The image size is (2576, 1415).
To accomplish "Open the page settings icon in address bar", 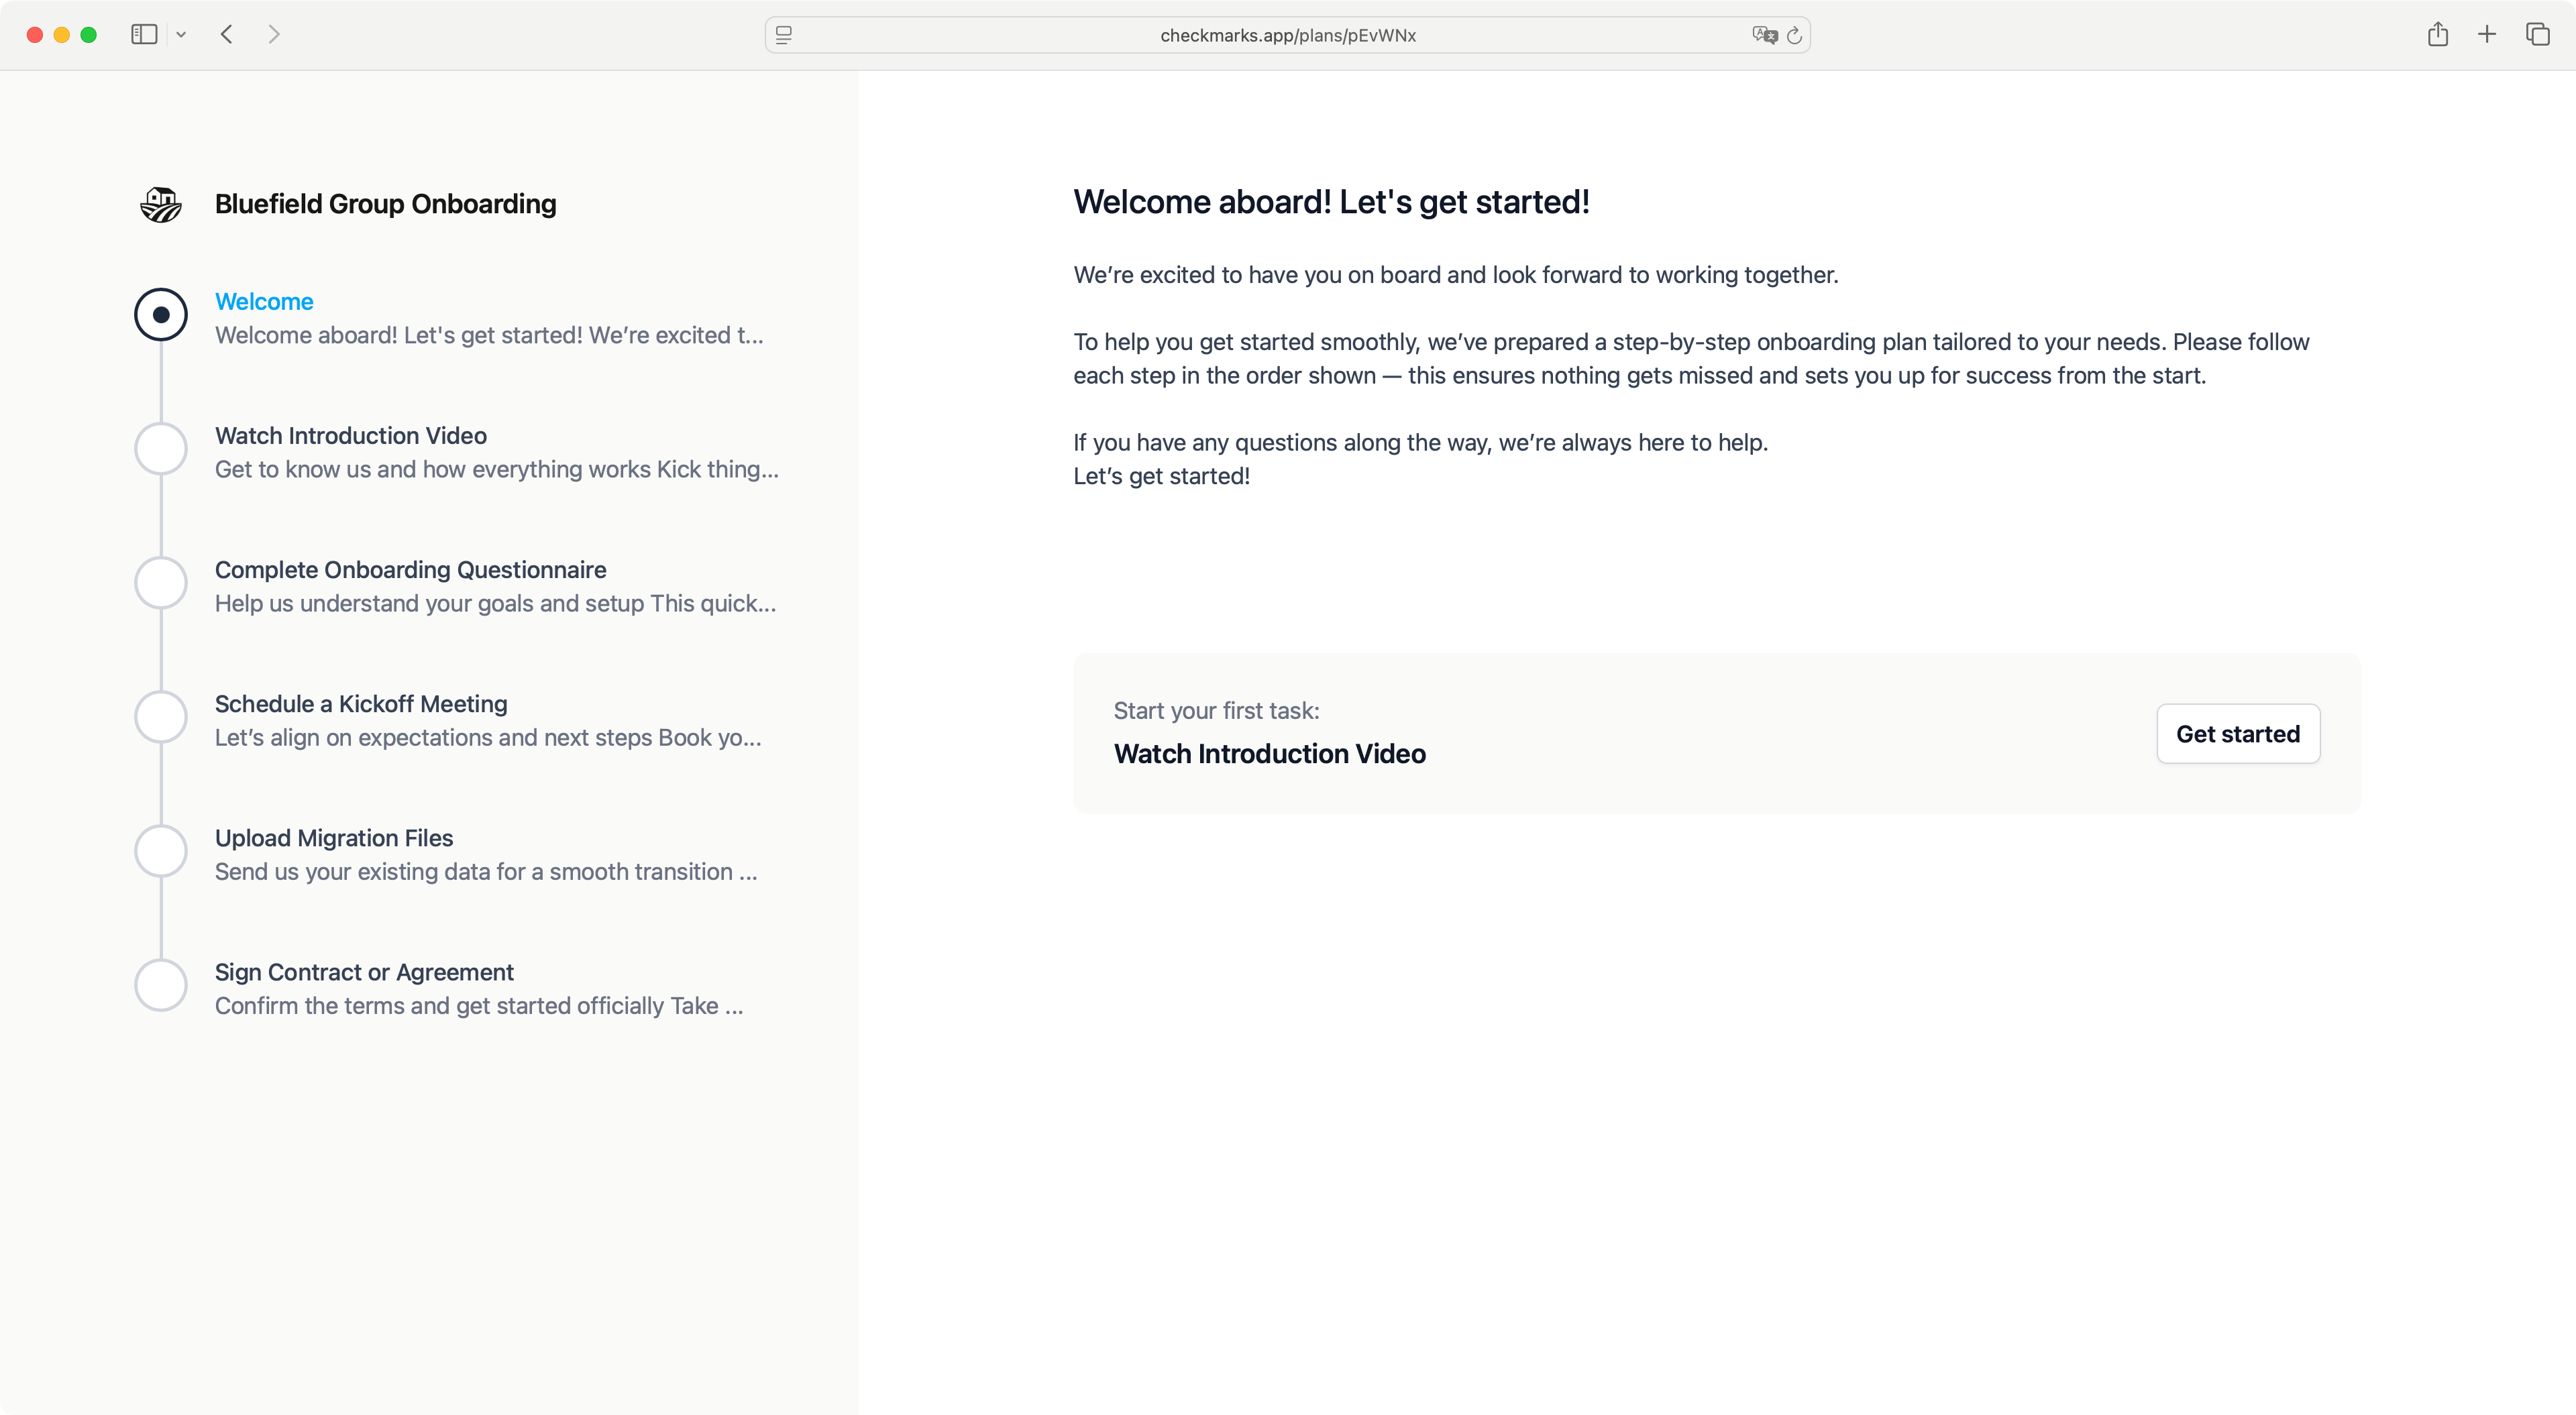I will pos(784,35).
